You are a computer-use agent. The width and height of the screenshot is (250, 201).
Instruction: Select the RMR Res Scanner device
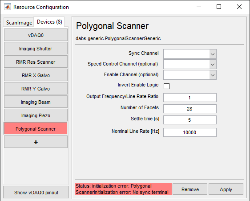coord(36,62)
